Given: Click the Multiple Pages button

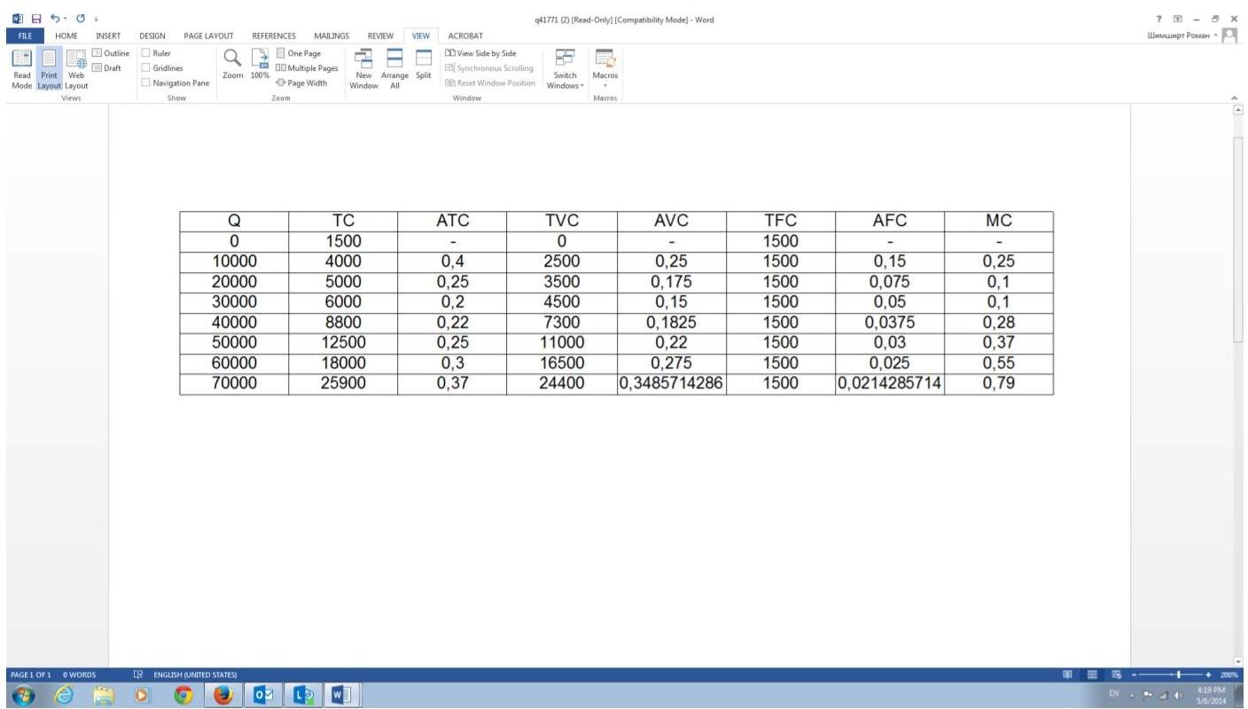Looking at the screenshot, I should 307,68.
